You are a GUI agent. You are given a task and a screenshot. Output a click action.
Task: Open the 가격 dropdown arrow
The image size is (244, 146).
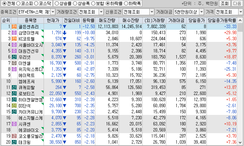(241, 12)
